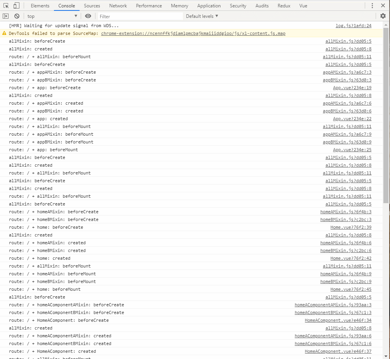This screenshot has width=390, height=359.
Task: Open the DevTools three-dot menu
Action: (372, 5)
